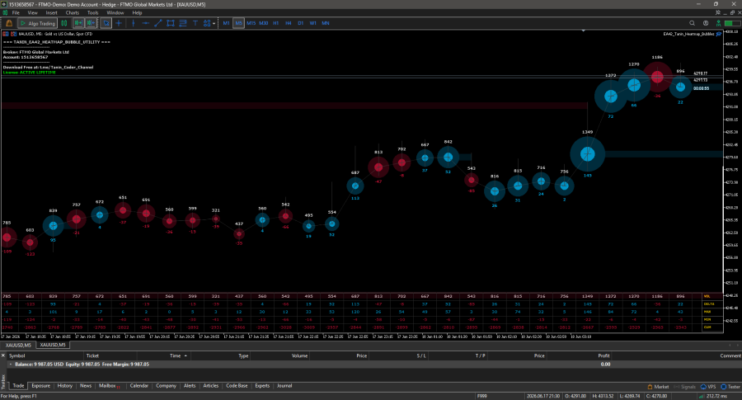Image resolution: width=742 pixels, height=400 pixels.
Task: Switch to H4 timeframe
Action: click(x=289, y=23)
